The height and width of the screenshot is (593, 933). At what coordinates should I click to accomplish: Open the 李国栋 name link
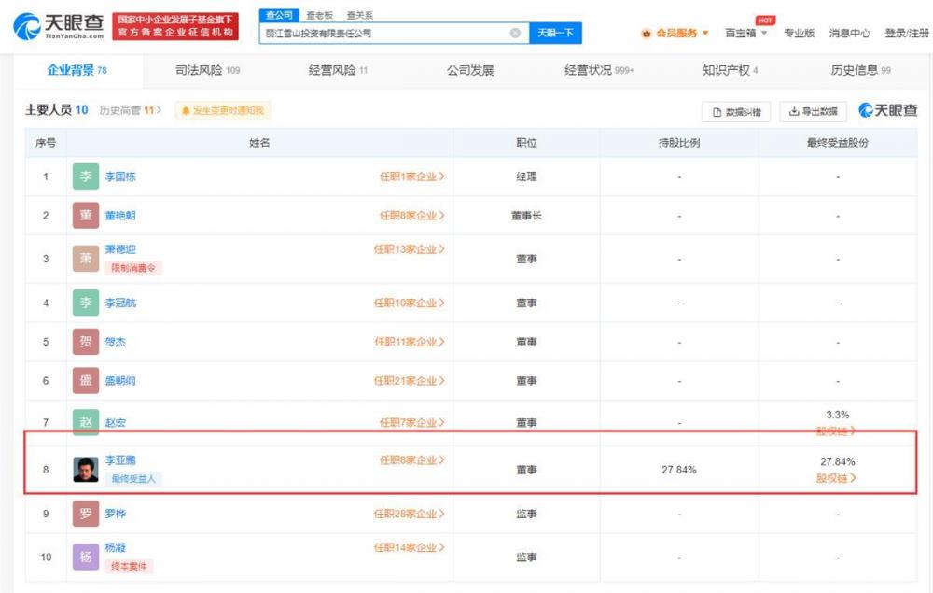[x=120, y=176]
